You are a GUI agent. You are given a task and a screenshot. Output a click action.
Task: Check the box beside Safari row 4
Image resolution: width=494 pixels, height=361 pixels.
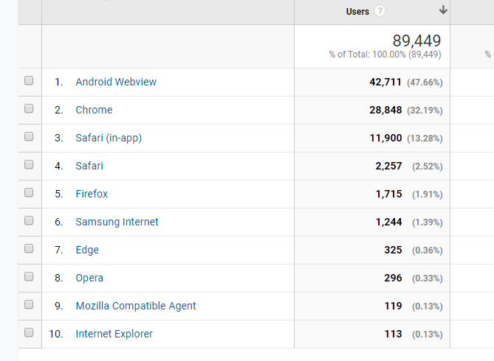[x=29, y=164]
